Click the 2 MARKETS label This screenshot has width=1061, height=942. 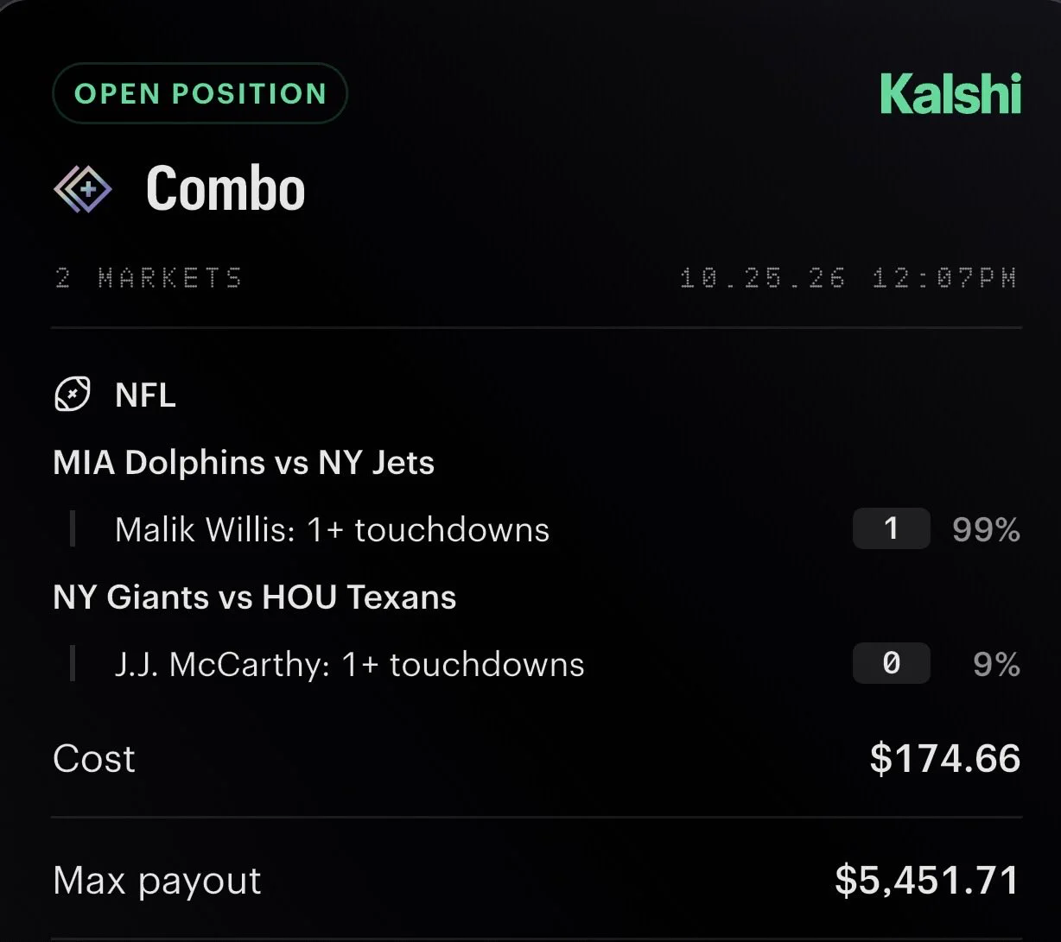click(x=149, y=278)
